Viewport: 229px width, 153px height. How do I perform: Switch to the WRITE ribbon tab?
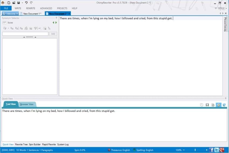[x=18, y=8]
